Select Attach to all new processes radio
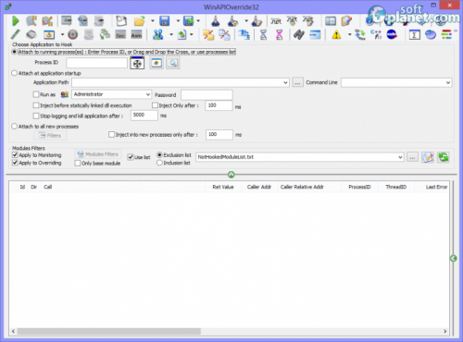 [x=14, y=127]
